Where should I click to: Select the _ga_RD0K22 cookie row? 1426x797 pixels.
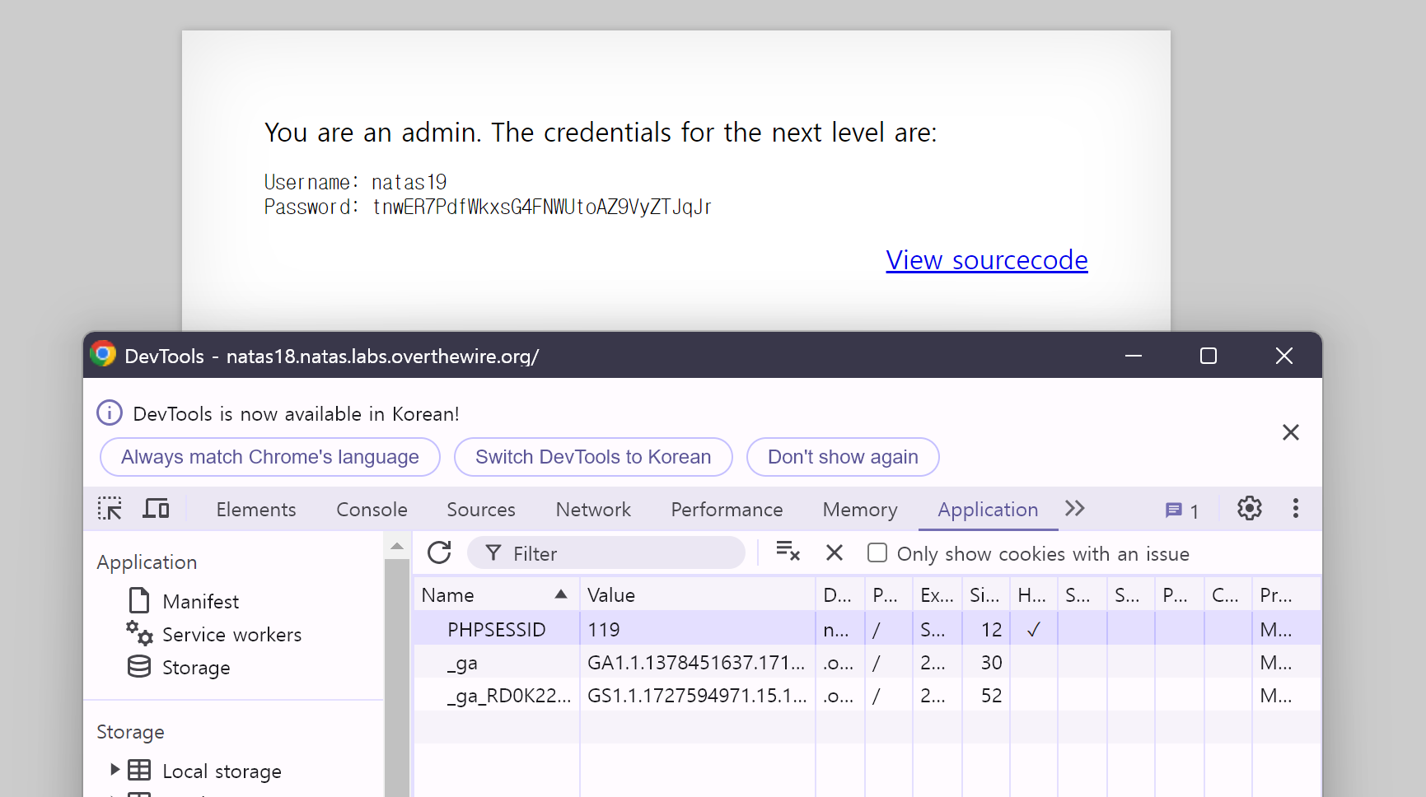click(867, 695)
